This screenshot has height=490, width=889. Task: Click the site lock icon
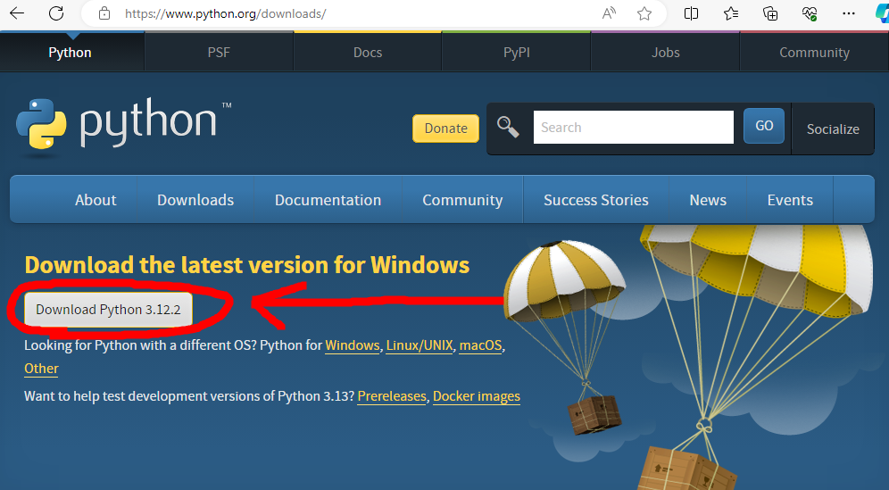104,13
